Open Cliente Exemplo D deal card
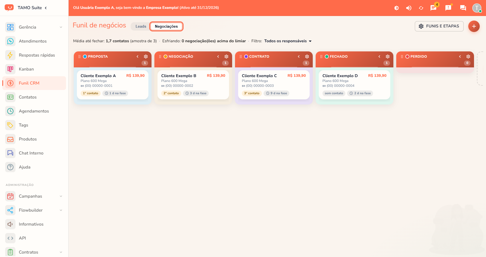Image resolution: width=486 pixels, height=257 pixels. click(x=354, y=85)
